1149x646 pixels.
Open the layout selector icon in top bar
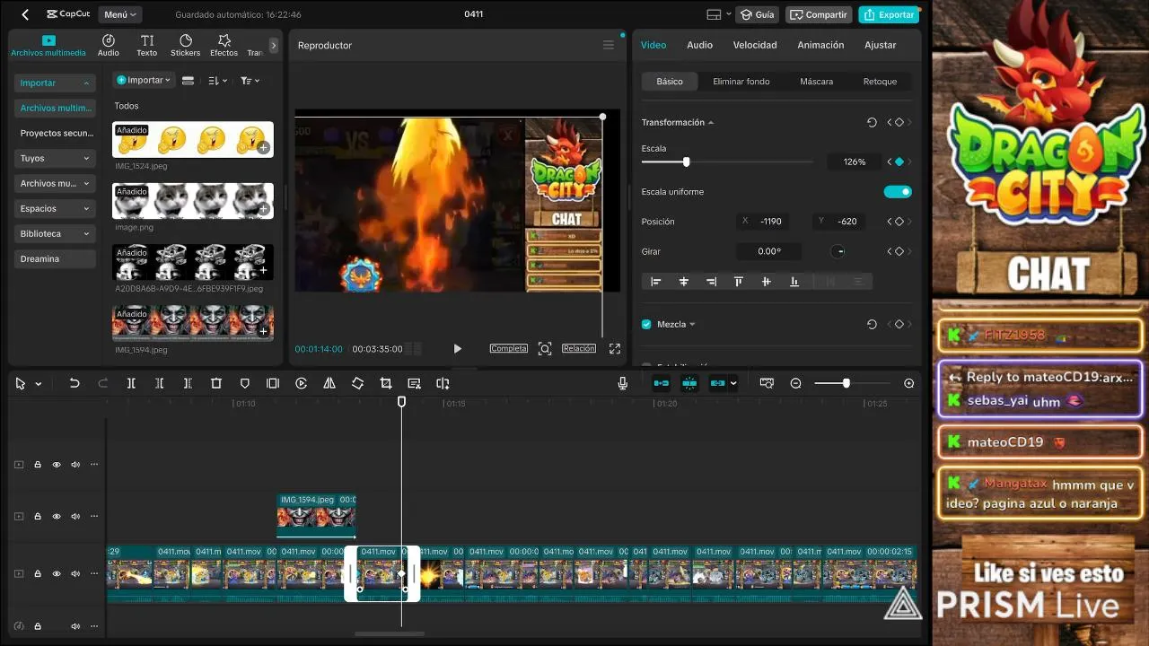pyautogui.click(x=717, y=14)
